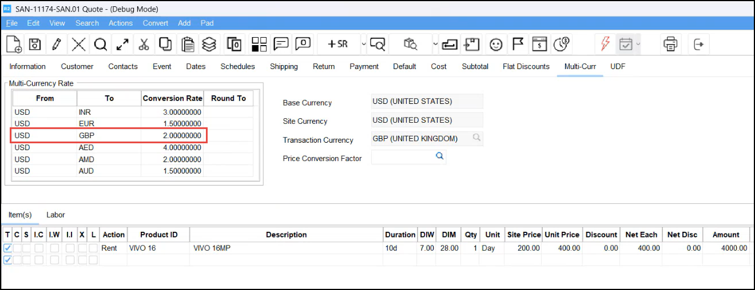Expand the dropdown arrow beside +SR button

pyautogui.click(x=364, y=44)
